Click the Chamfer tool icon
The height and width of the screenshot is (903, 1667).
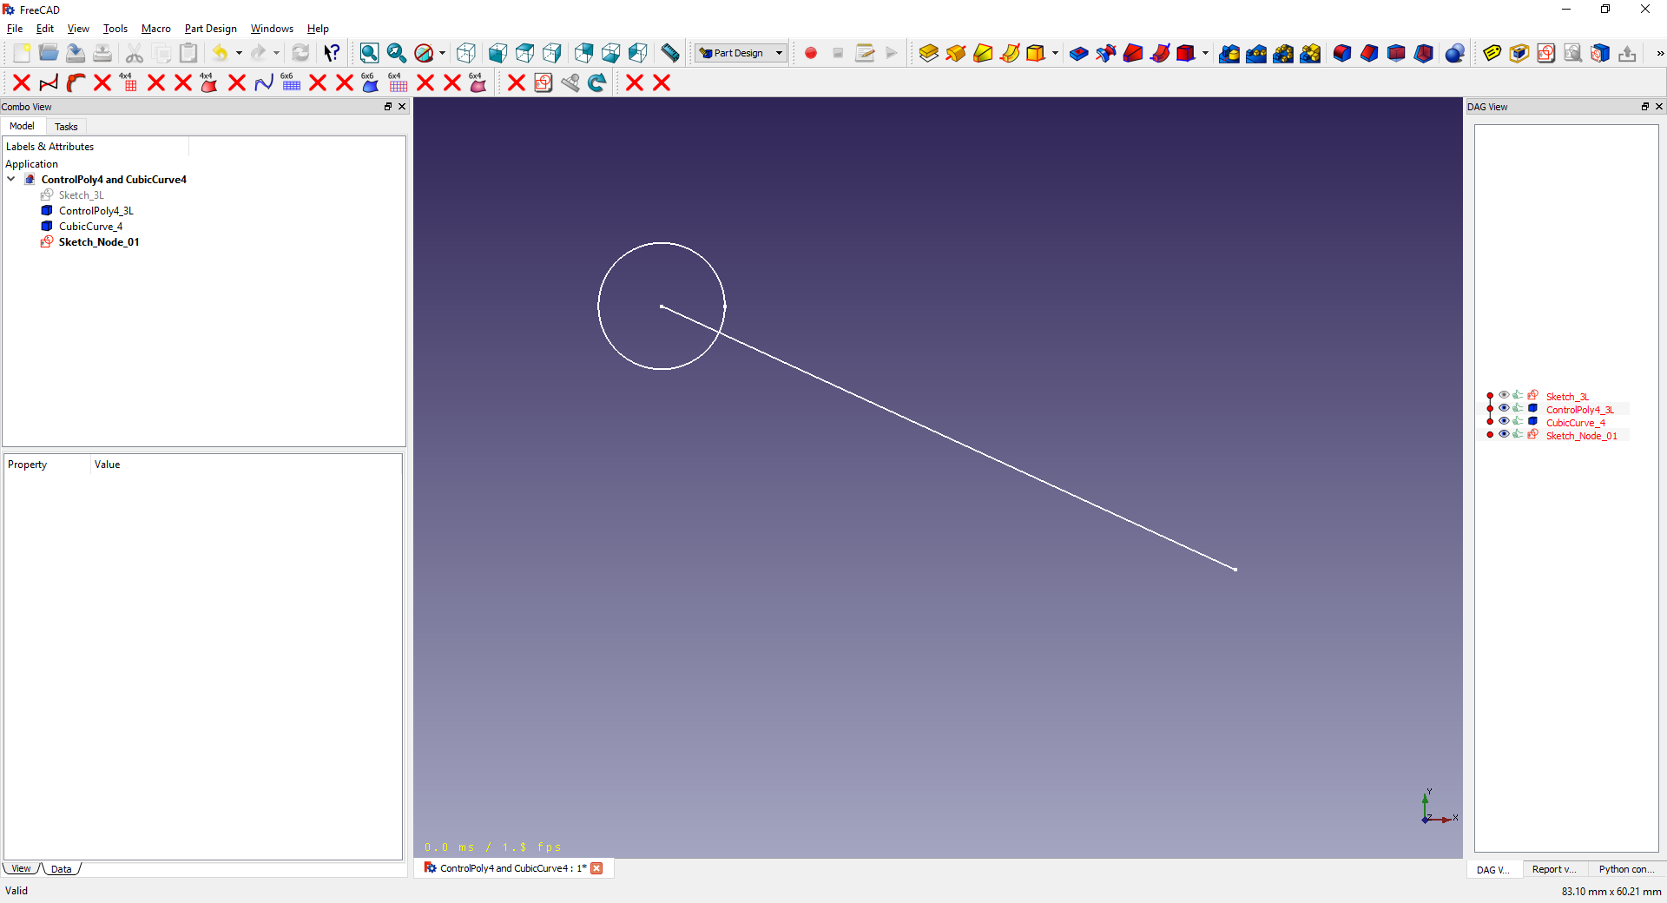(1368, 53)
